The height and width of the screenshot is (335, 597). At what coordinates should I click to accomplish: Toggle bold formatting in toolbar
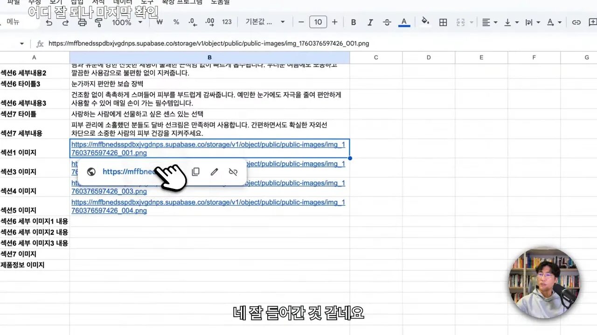354,22
